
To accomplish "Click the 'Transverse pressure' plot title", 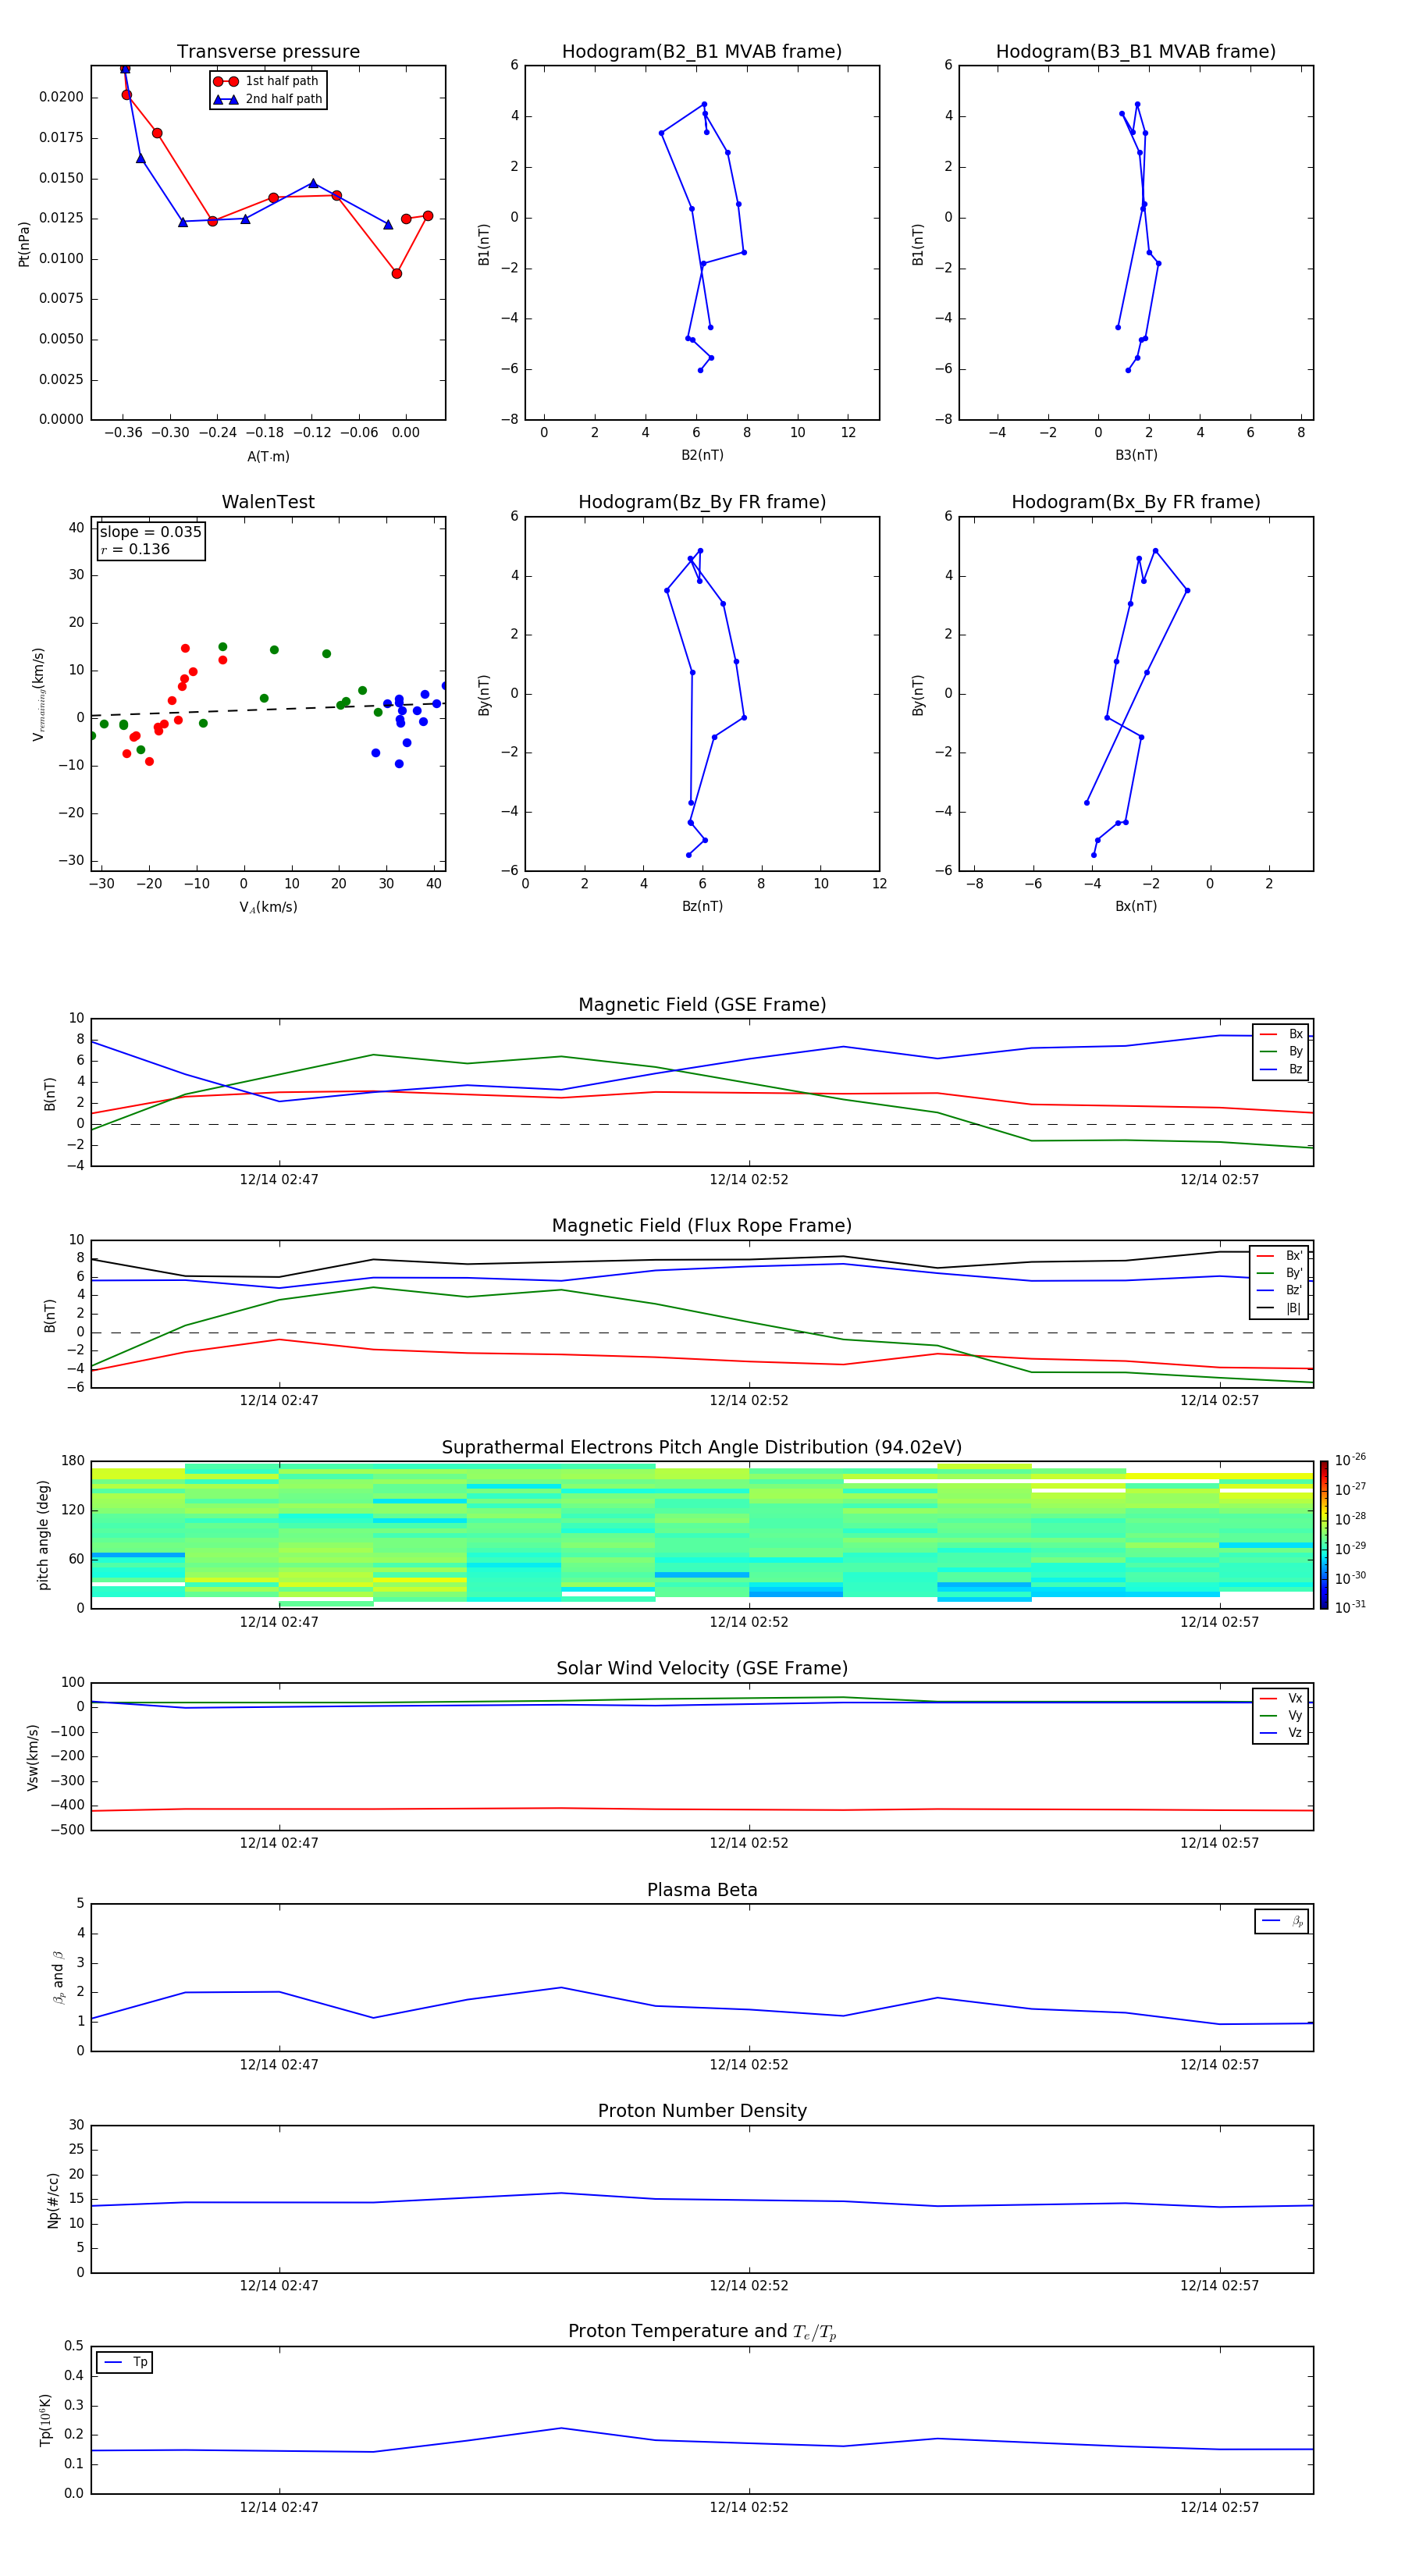I will tap(268, 52).
